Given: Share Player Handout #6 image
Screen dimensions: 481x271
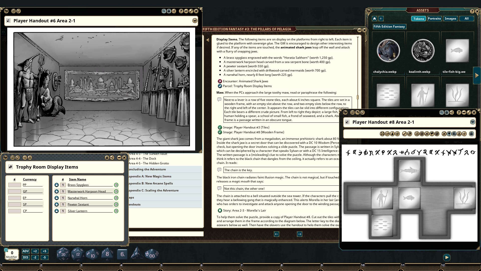Looking at the screenshot, I should [x=174, y=11].
